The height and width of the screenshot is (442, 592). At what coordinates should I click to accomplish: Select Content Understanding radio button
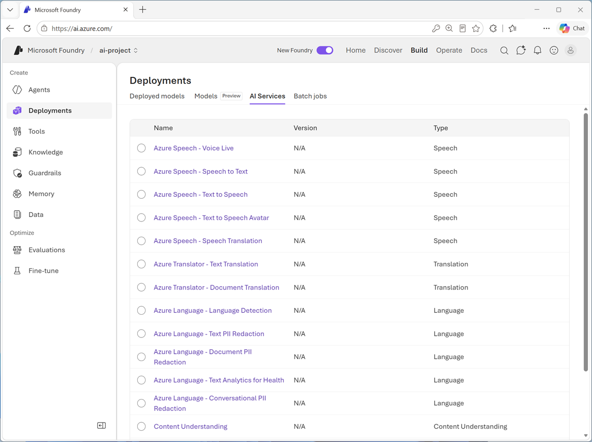coord(142,426)
